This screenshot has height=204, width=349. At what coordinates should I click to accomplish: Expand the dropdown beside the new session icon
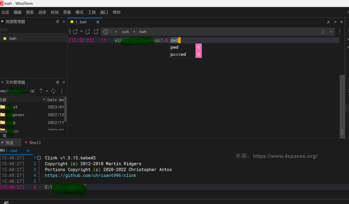(81, 32)
